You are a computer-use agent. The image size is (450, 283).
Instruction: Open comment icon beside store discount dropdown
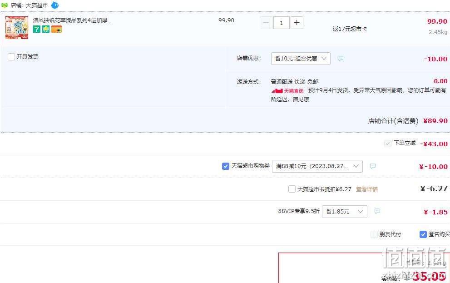tap(341, 59)
